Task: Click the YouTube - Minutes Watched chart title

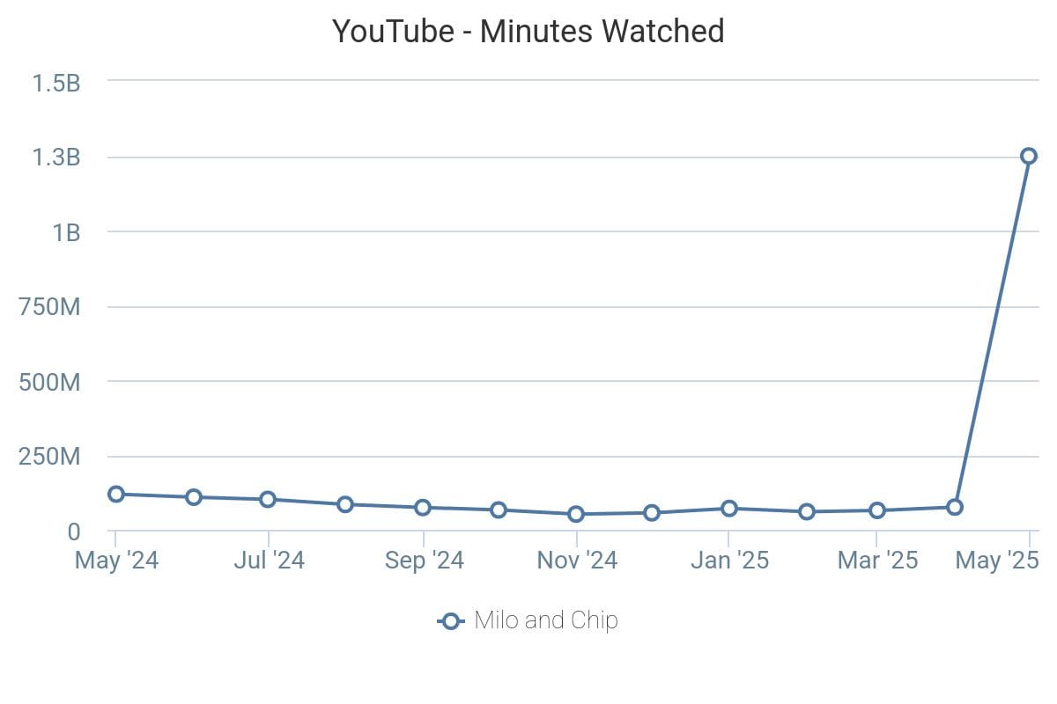Action: 528,32
